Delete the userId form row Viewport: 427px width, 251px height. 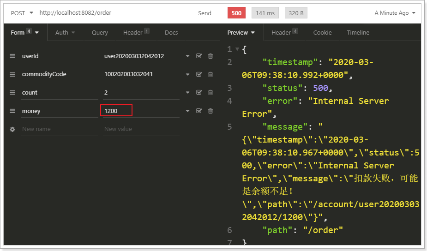[210, 56]
